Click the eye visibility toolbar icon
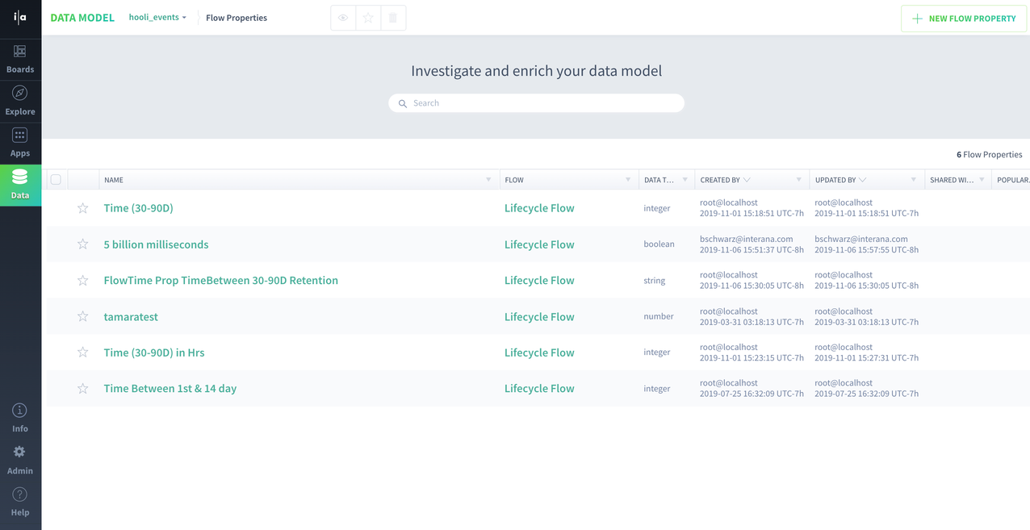 coord(343,18)
